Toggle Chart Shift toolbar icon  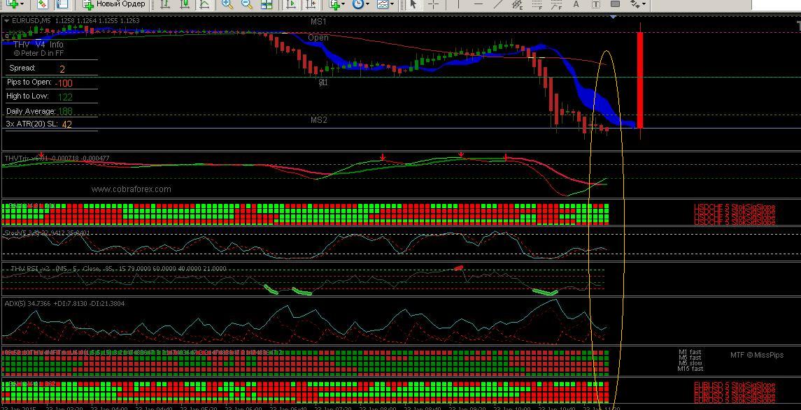tap(311, 4)
